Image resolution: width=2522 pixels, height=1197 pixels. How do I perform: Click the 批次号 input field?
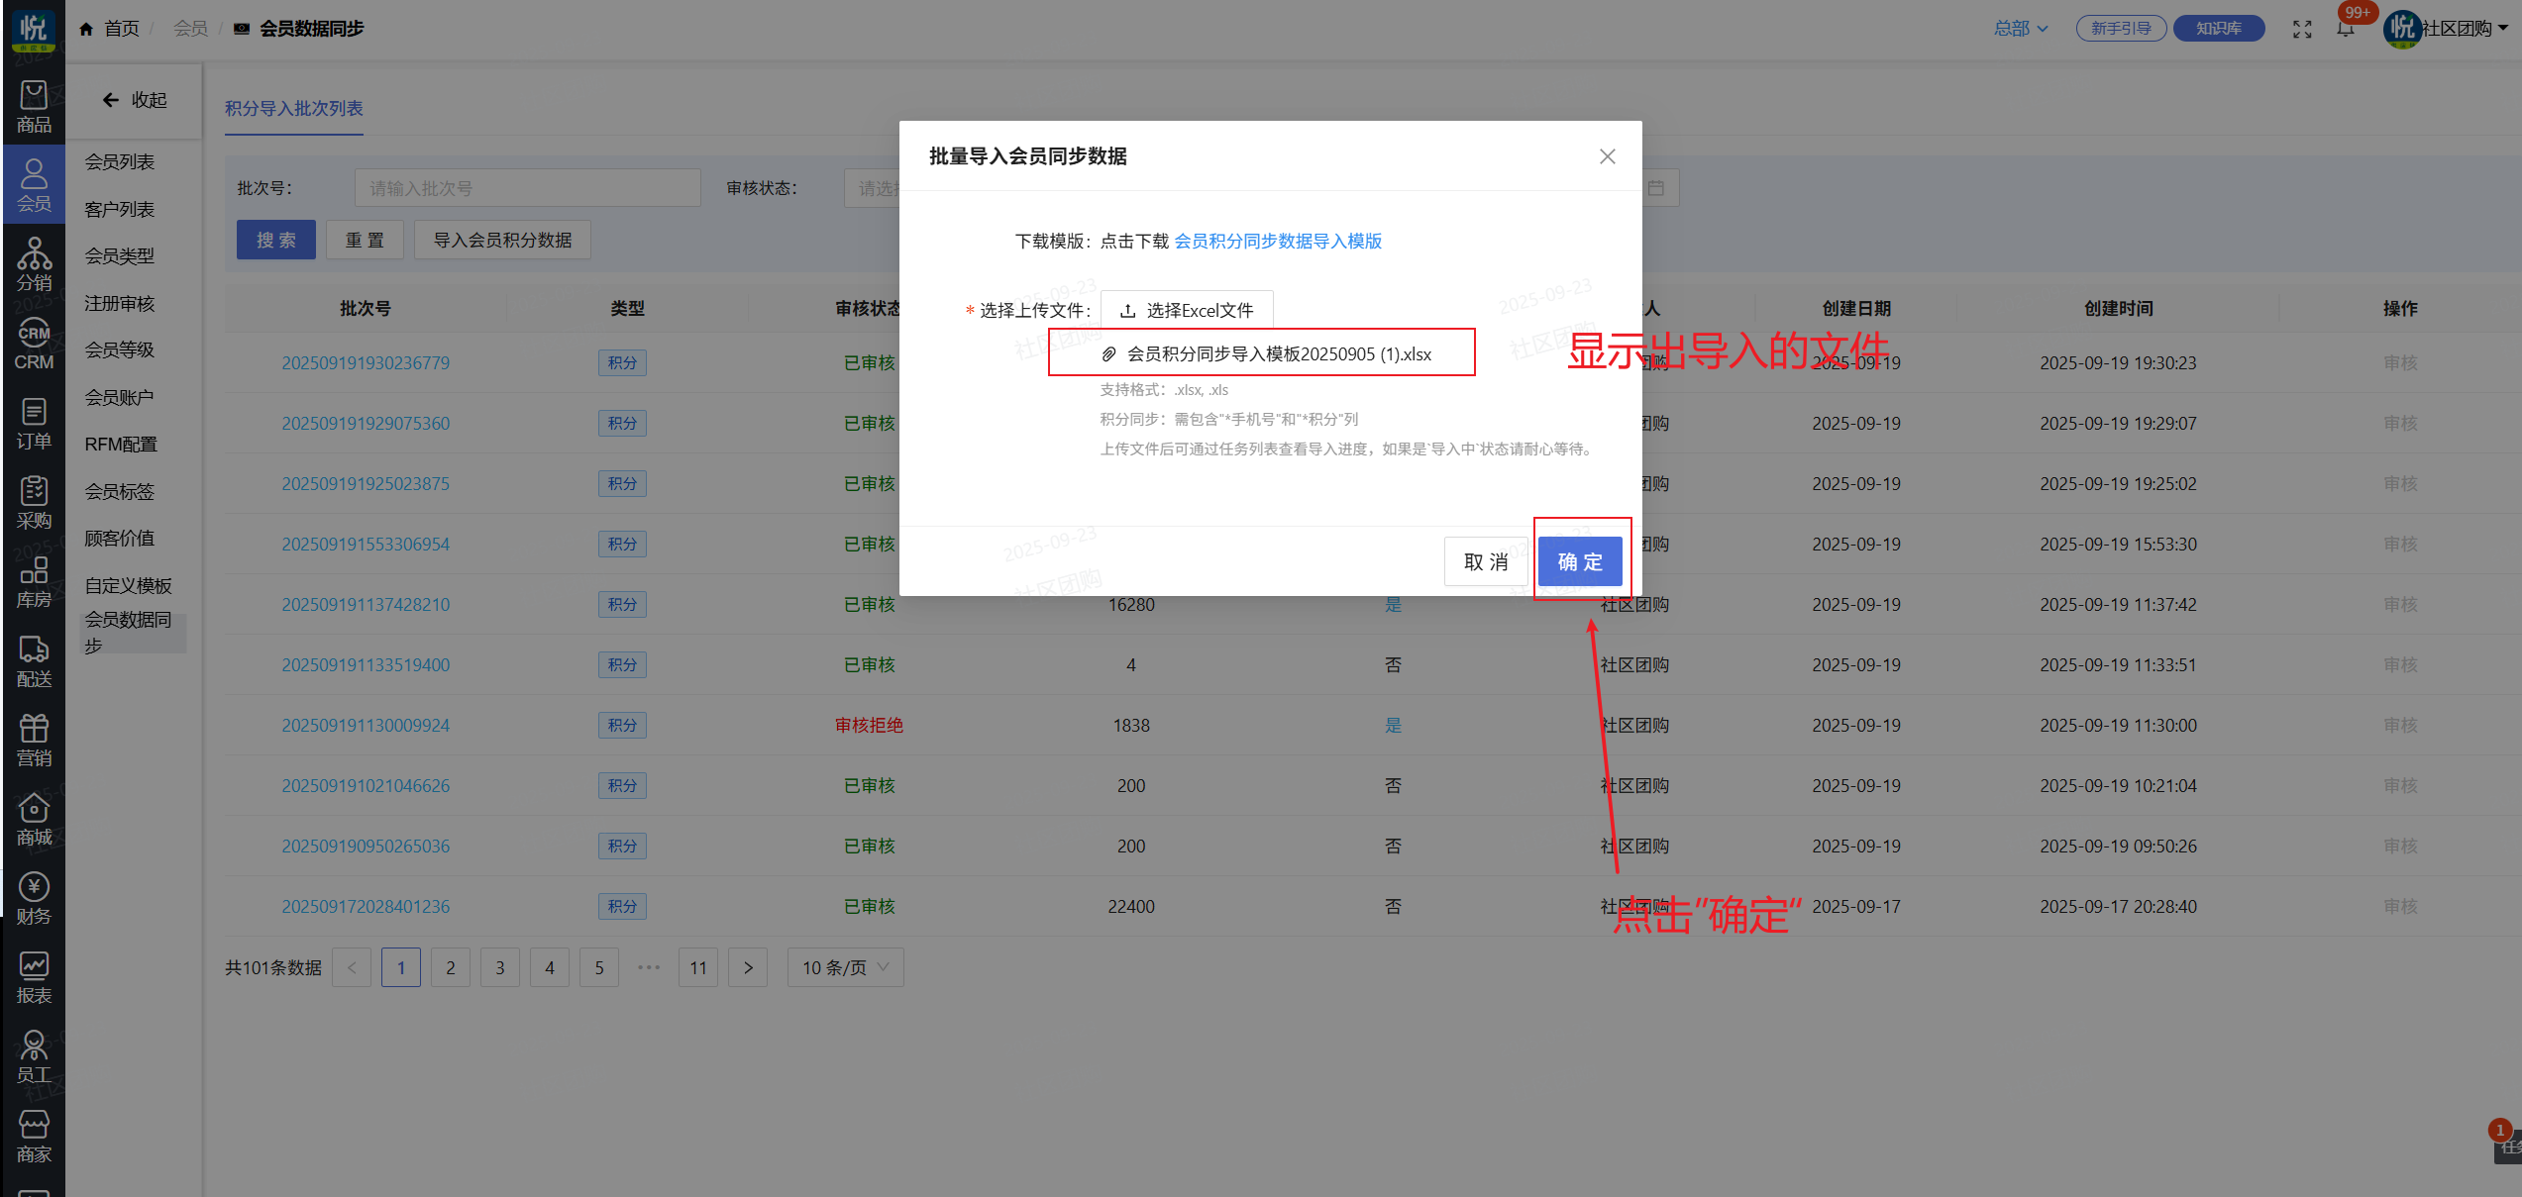click(x=527, y=188)
